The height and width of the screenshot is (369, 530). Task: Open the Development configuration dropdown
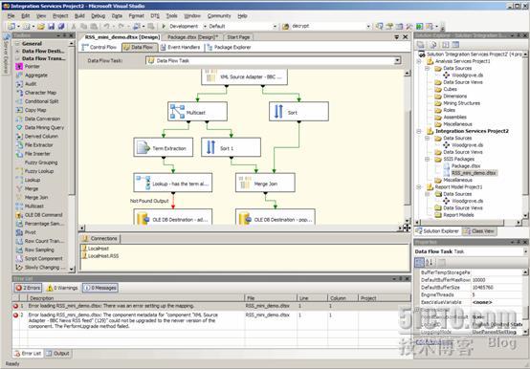click(205, 26)
